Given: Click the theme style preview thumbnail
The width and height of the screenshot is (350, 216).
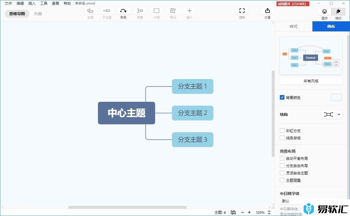Looking at the screenshot, I should point(311,56).
